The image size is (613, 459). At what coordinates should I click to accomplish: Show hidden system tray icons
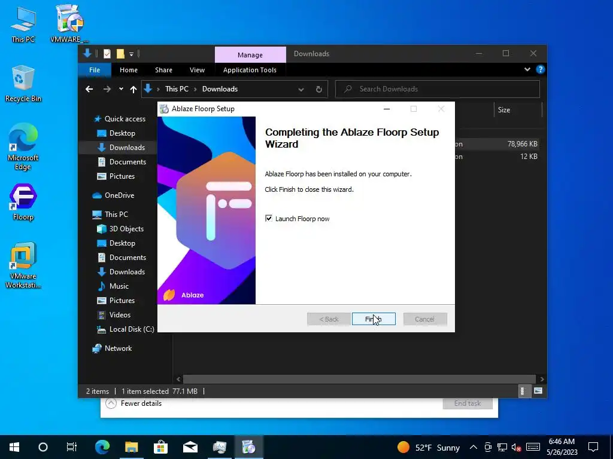[x=473, y=447]
